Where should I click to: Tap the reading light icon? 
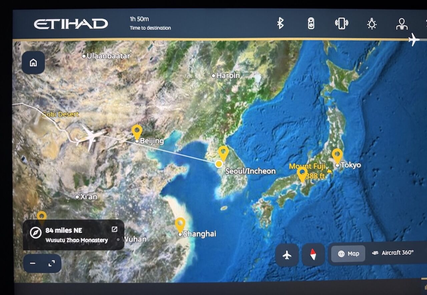pos(372,23)
